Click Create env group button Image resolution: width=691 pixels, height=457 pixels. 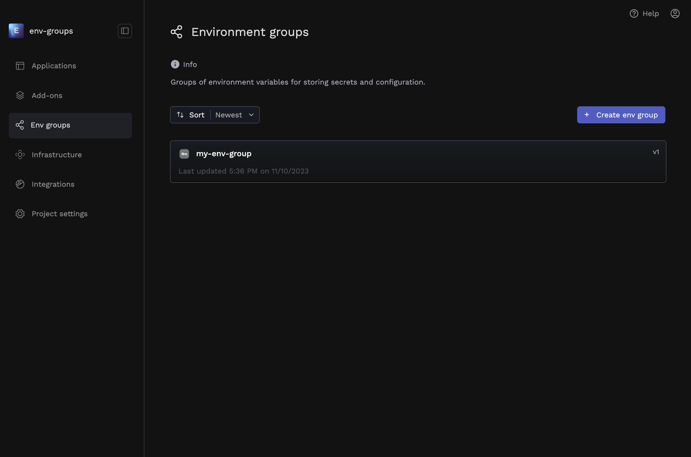[621, 115]
